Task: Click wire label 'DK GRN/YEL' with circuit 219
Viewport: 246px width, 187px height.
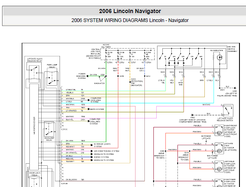Action: tap(71, 153)
